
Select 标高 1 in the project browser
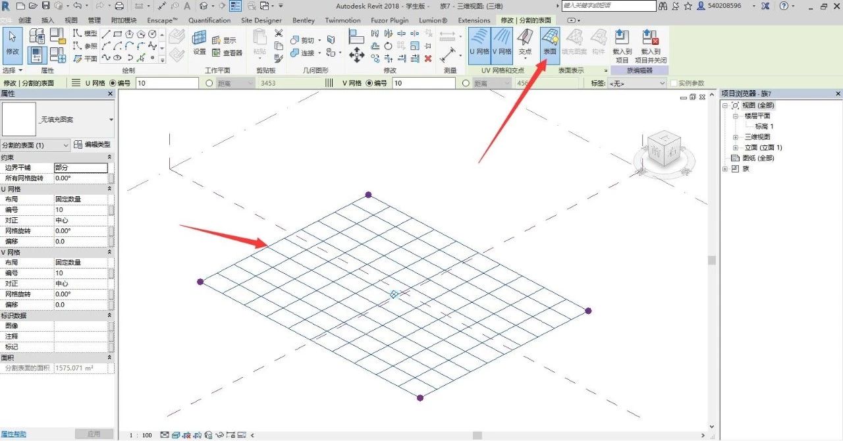(764, 126)
